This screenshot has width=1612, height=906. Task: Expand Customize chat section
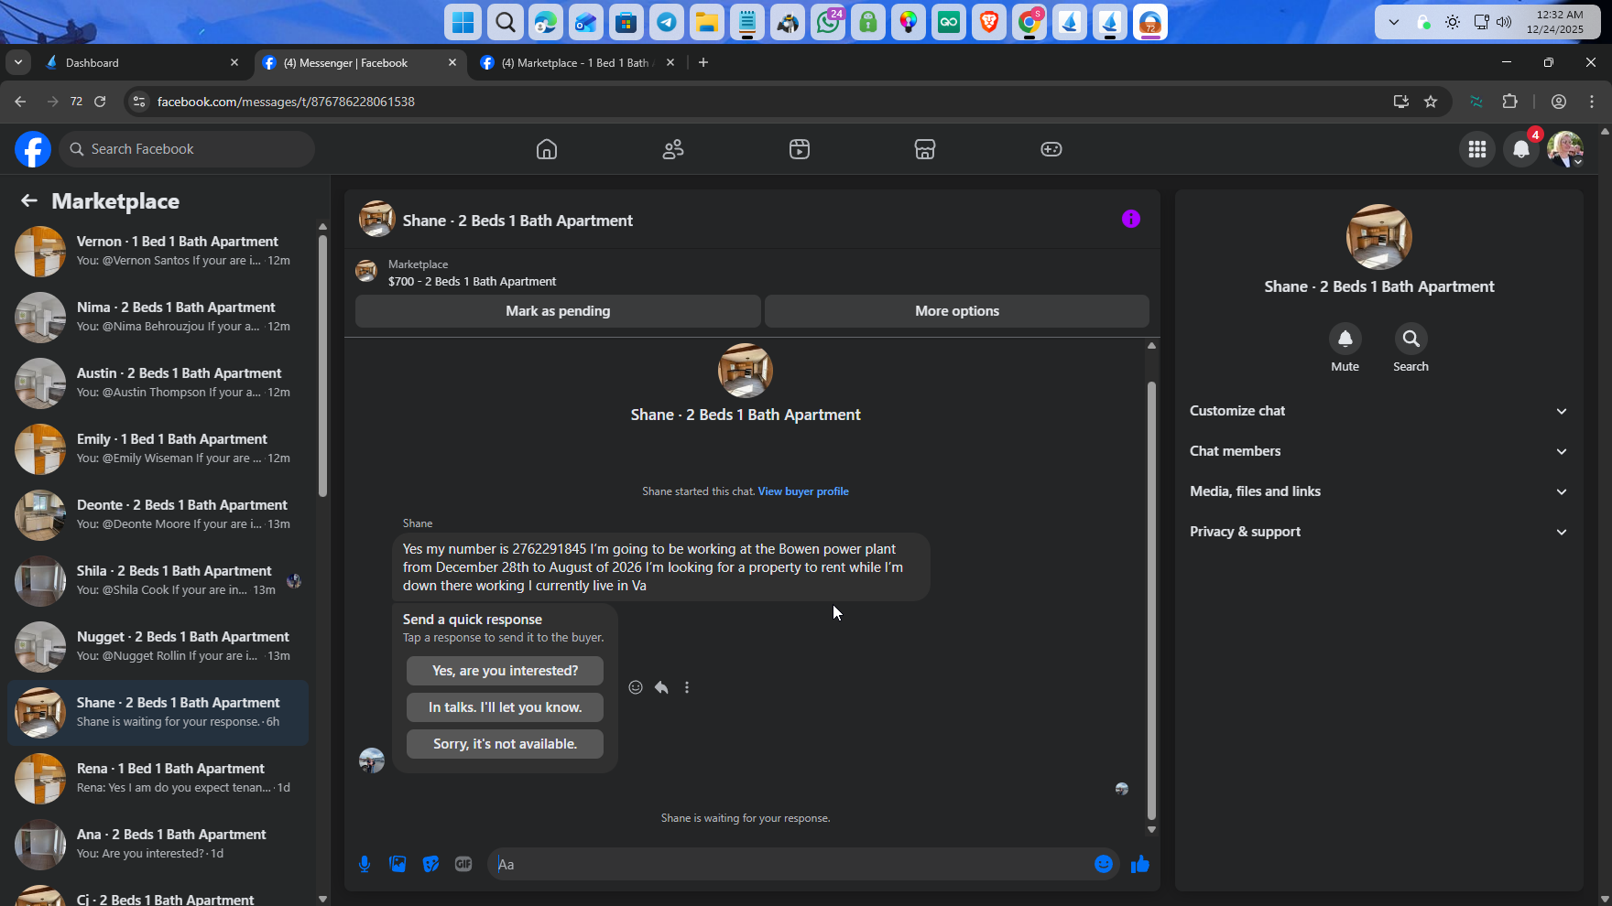point(1379,411)
